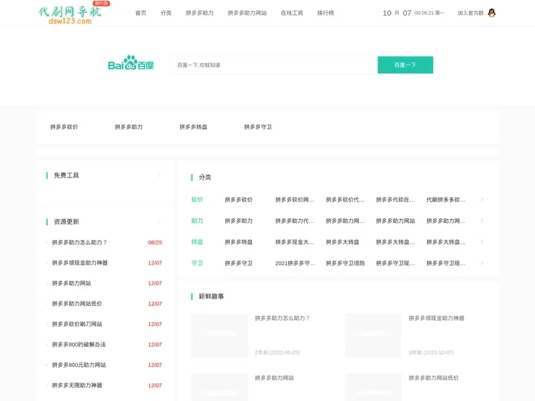This screenshot has height=401, width=535.
Task: Open 拼多多助力网站 in 资源更新 list
Action: tap(71, 283)
